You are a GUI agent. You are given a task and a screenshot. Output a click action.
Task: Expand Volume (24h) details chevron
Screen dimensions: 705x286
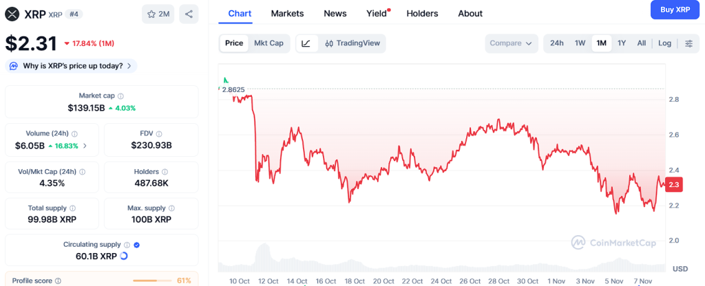coord(85,146)
